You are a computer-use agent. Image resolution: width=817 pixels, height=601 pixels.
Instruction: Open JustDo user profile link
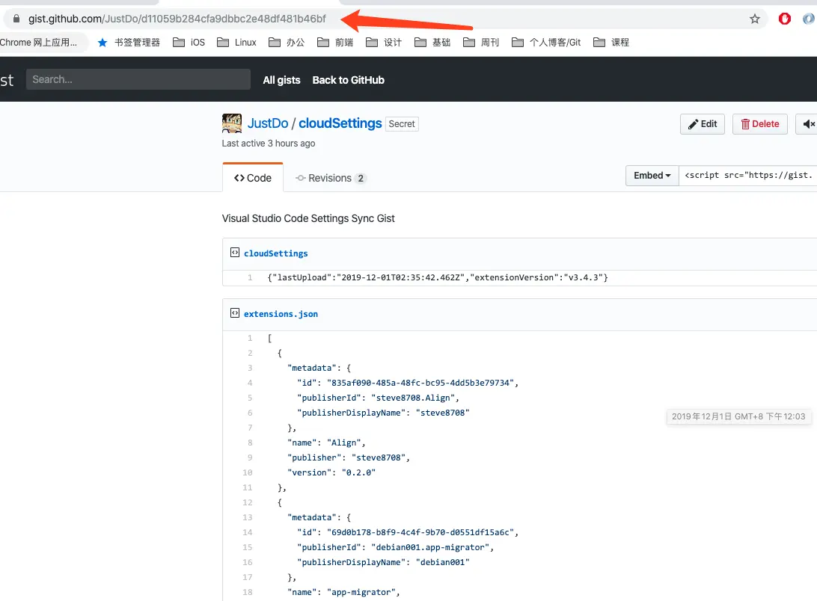[x=268, y=123]
